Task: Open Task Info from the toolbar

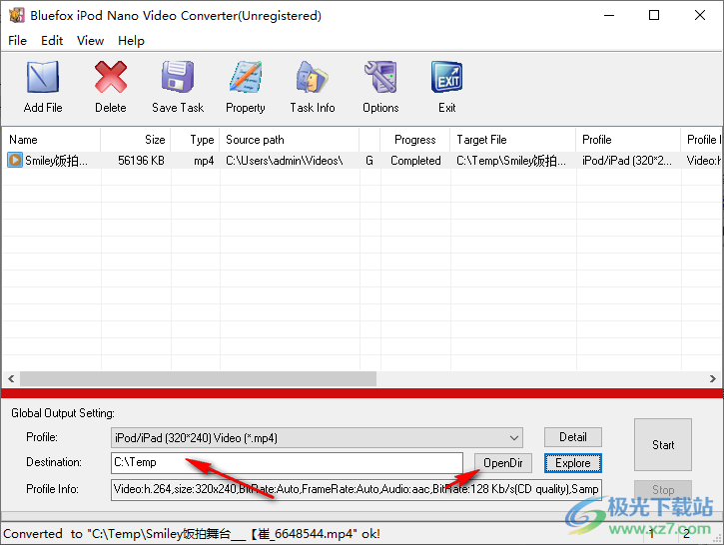Action: [x=313, y=77]
